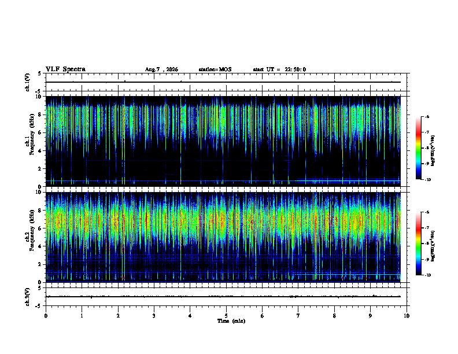Image resolution: width=458 pixels, height=354 pixels.
Task: Click the time axis tick label "1"
Action: click(82, 316)
